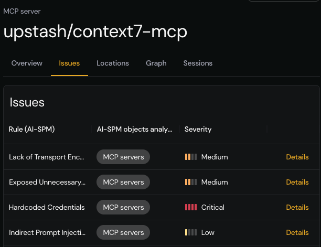Sort by Rule (AI-SPM) column header
Image resolution: width=321 pixels, height=247 pixels.
tap(31, 130)
